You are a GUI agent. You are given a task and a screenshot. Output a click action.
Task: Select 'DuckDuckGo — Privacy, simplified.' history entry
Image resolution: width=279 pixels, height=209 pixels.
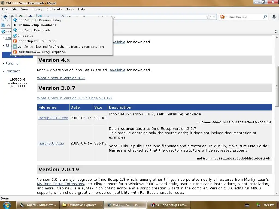click(62, 52)
